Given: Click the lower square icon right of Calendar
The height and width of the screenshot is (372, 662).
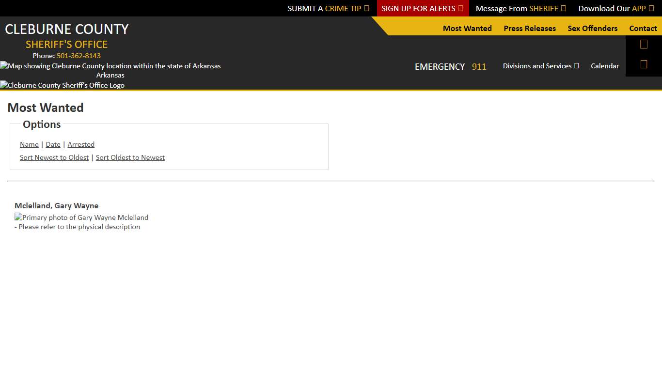Looking at the screenshot, I should (x=644, y=64).
